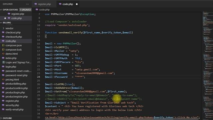Click line number 24 in the gutter
The image size is (213, 120).
click(x=39, y=77)
